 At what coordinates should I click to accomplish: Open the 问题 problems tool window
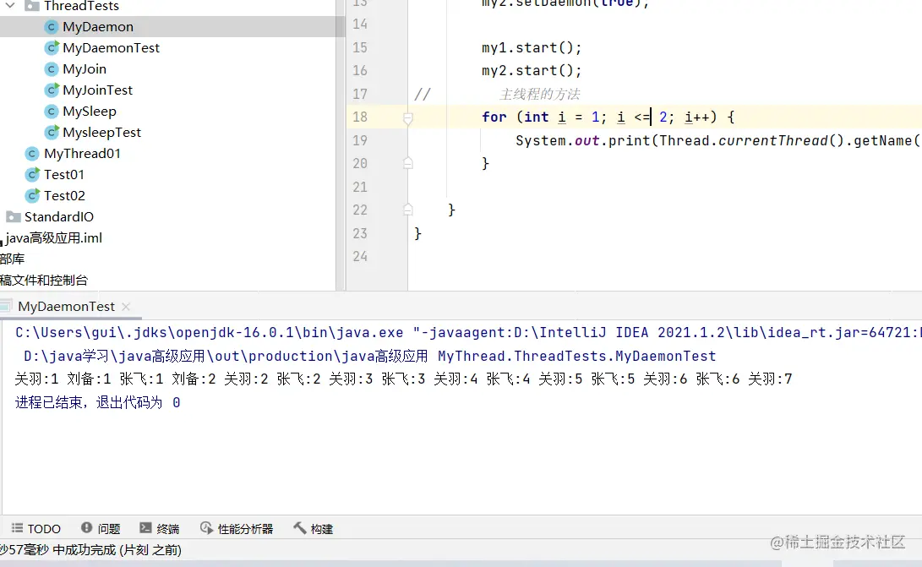pos(109,529)
